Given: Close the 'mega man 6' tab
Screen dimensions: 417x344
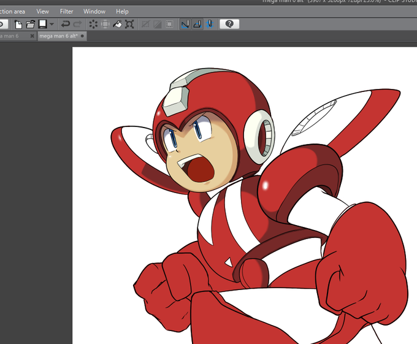Looking at the screenshot, I should coord(32,36).
